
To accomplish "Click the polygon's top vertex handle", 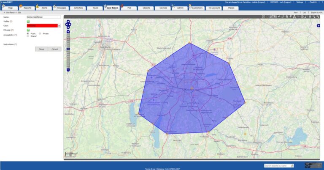I will point(189,43).
